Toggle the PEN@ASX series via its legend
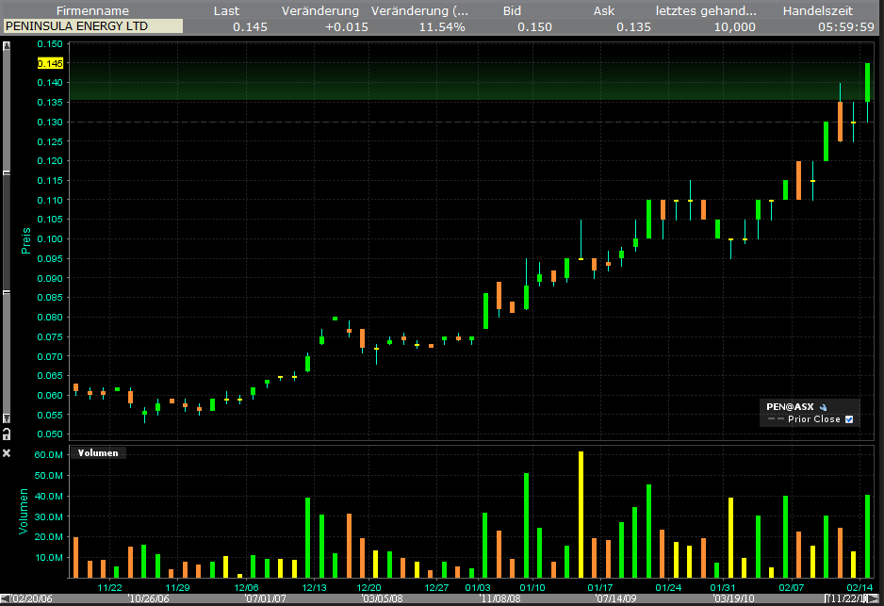The height and width of the screenshot is (606, 884). point(790,406)
